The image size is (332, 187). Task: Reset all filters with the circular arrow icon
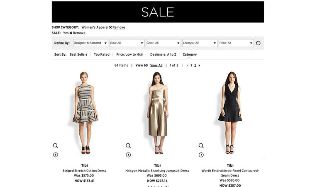click(x=258, y=43)
